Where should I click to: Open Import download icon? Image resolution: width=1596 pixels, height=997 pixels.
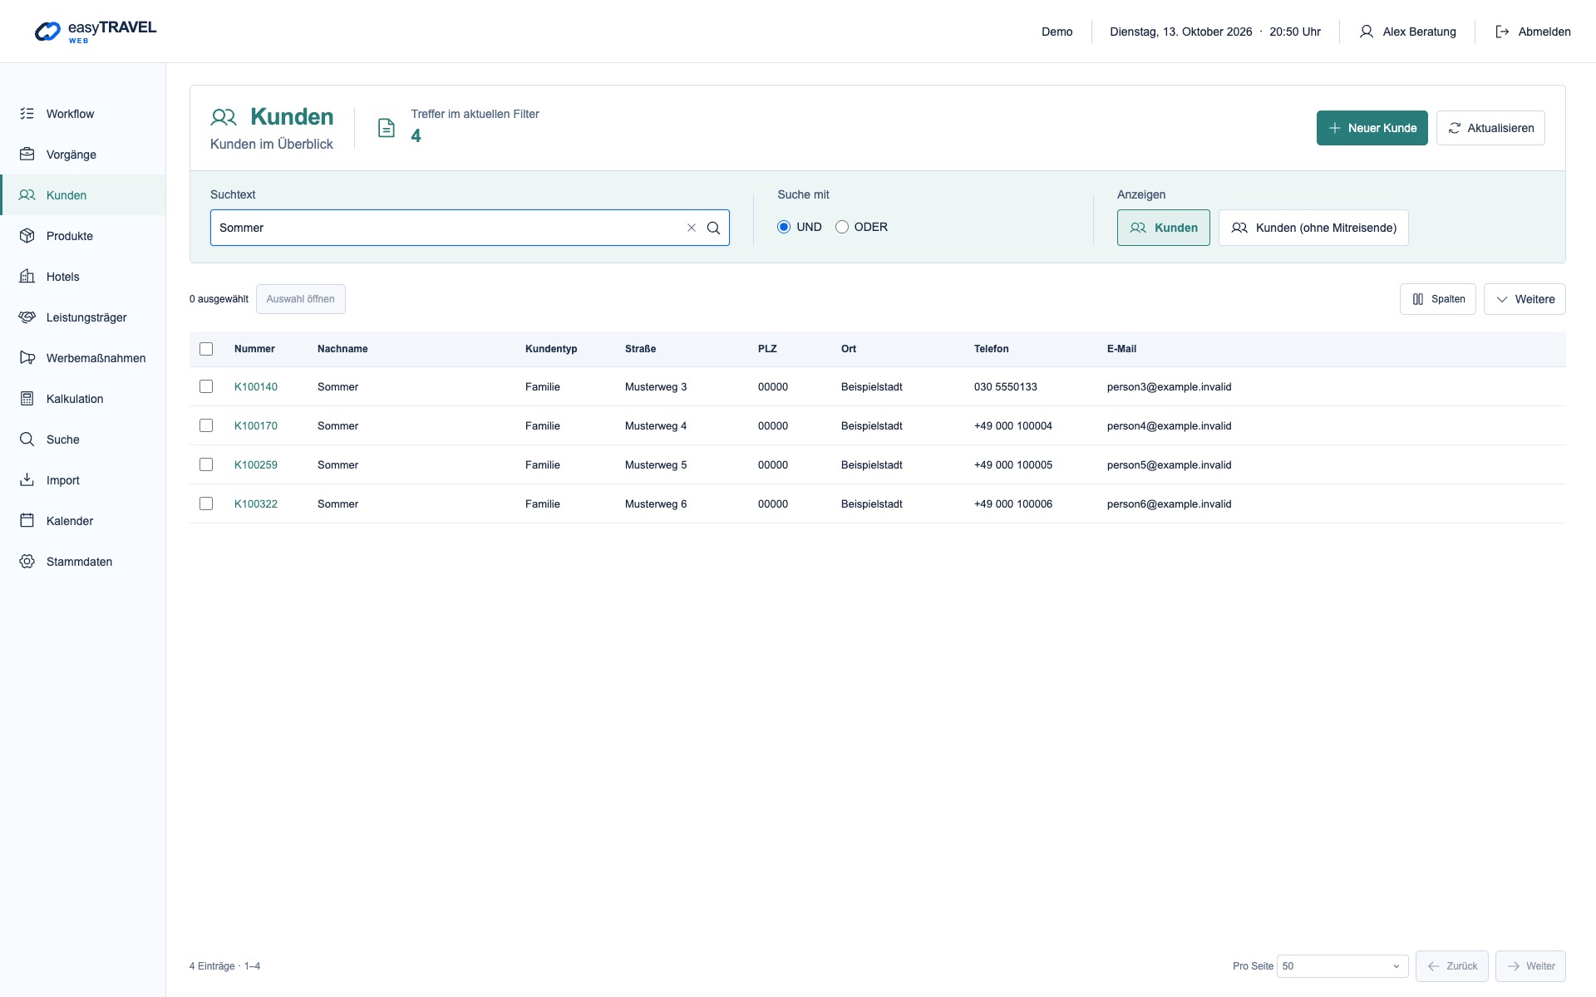pos(27,480)
